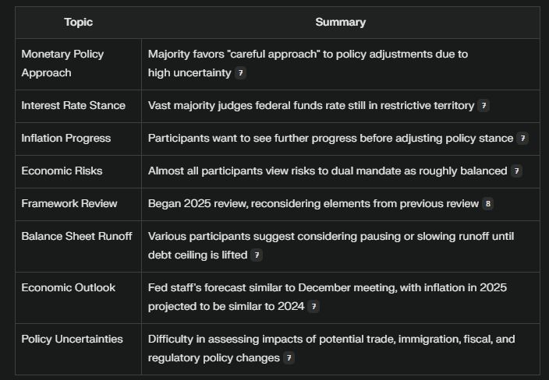Click citation 7 badge after "high uncertainty"
This screenshot has height=380, width=549.
pyautogui.click(x=241, y=73)
